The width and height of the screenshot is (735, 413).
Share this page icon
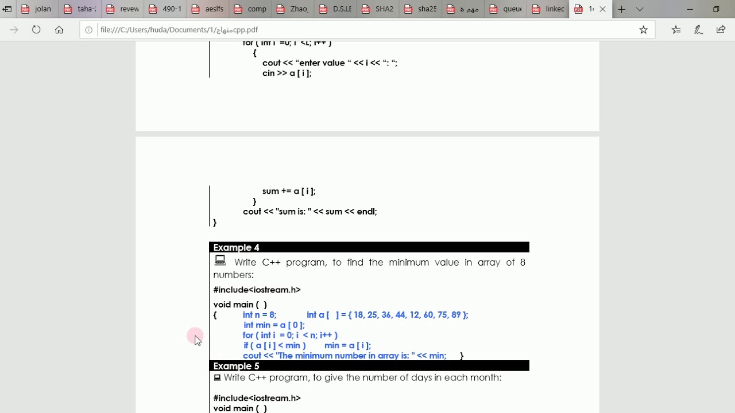(721, 30)
